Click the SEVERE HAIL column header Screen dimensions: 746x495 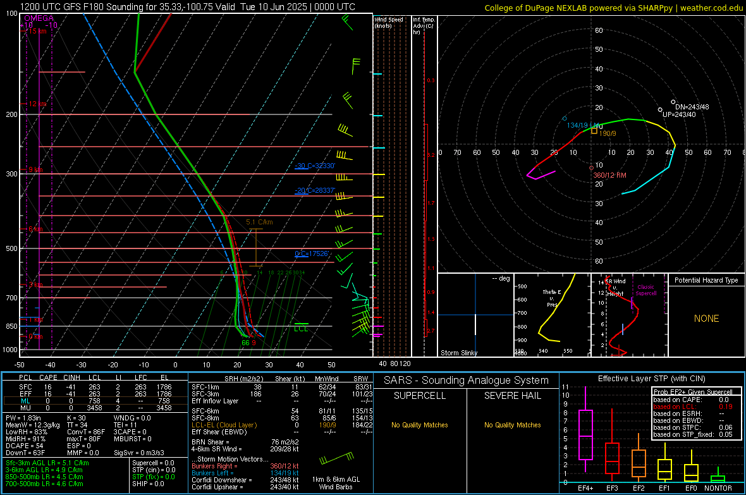coord(512,396)
